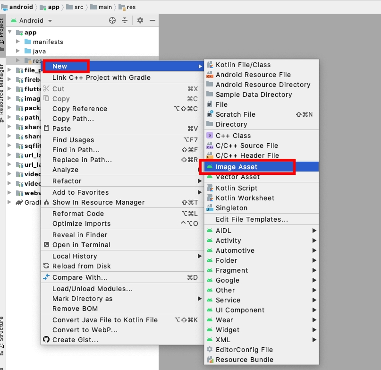Click the src breadcrumb in navigation bar
This screenshot has height=370, width=381.
click(x=78, y=7)
